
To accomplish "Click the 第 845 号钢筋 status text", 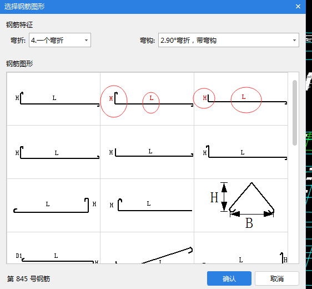I will click(x=28, y=278).
